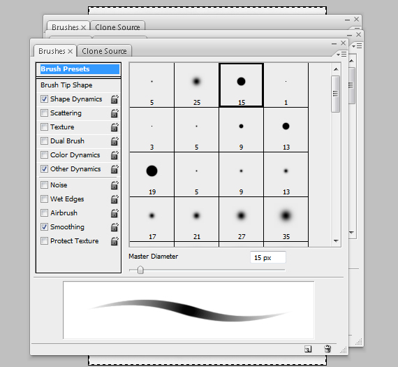Close the Brushes tab with its X

pos(71,51)
